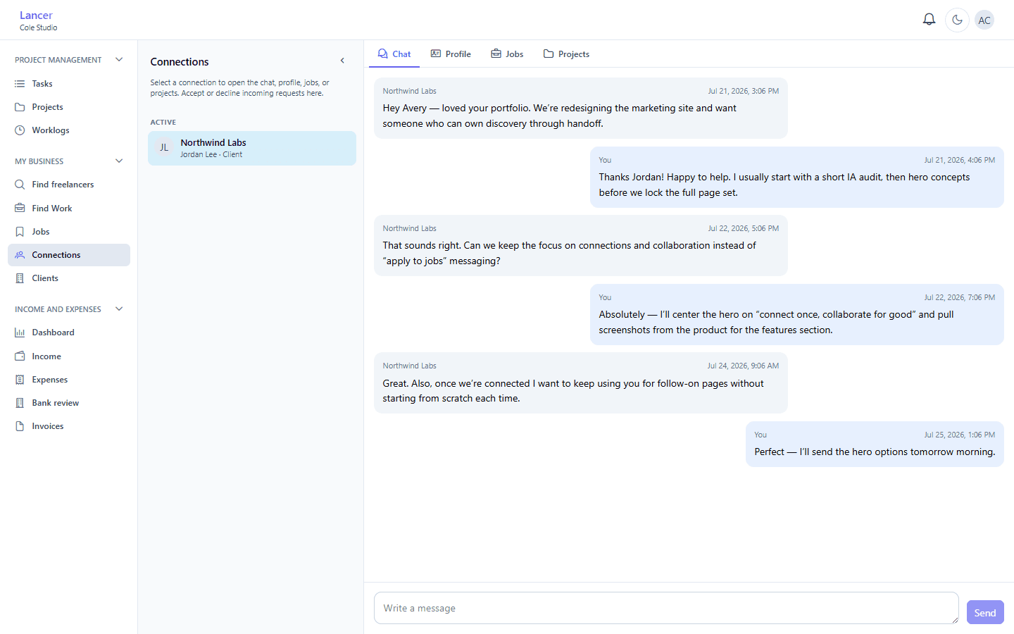
Task: Collapse the Project Management section
Action: tap(119, 60)
